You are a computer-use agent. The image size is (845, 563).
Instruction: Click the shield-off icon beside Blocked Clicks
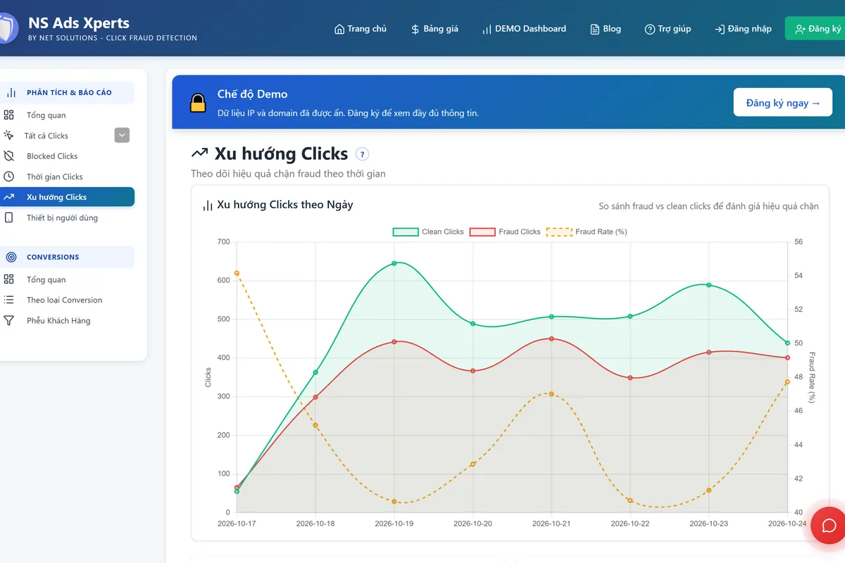click(x=8, y=156)
